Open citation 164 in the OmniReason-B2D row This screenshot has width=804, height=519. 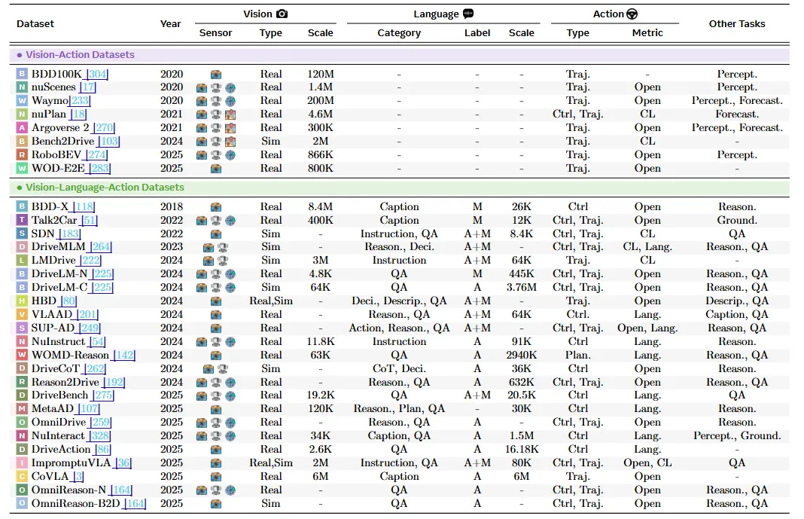[x=136, y=504]
